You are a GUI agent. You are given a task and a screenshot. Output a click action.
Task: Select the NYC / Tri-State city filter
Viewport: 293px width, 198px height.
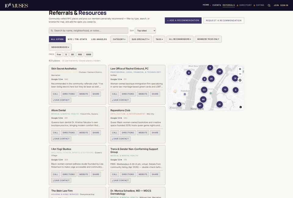tap(77, 39)
